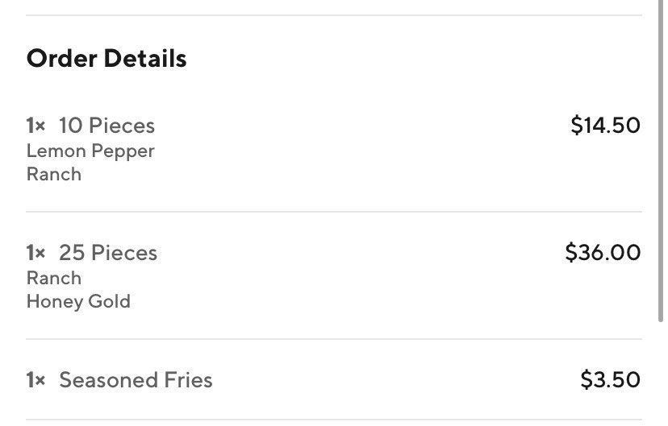Open the 10 Pieces order item
The image size is (668, 426).
(x=106, y=126)
